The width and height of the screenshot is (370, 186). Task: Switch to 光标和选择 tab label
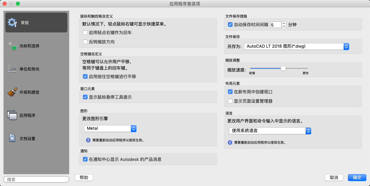[29, 46]
